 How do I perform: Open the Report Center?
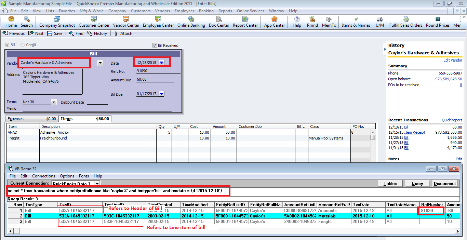(245, 22)
